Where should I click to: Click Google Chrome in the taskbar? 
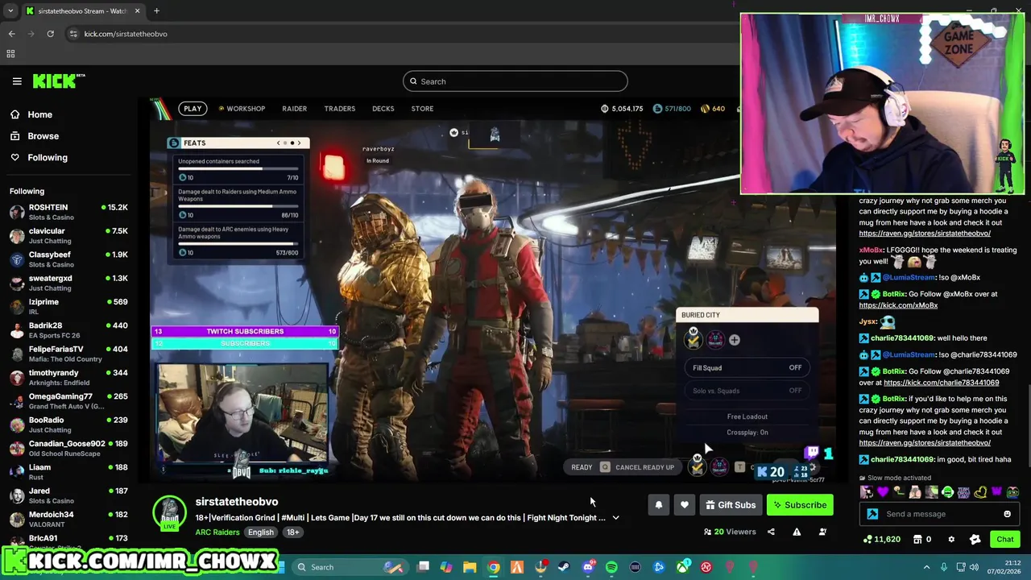coord(494,567)
